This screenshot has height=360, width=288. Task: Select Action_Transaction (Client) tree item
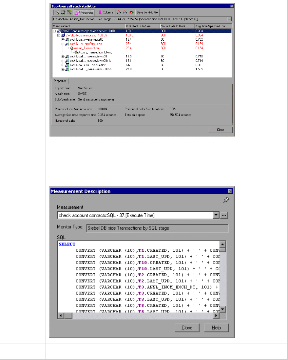[x=95, y=53]
